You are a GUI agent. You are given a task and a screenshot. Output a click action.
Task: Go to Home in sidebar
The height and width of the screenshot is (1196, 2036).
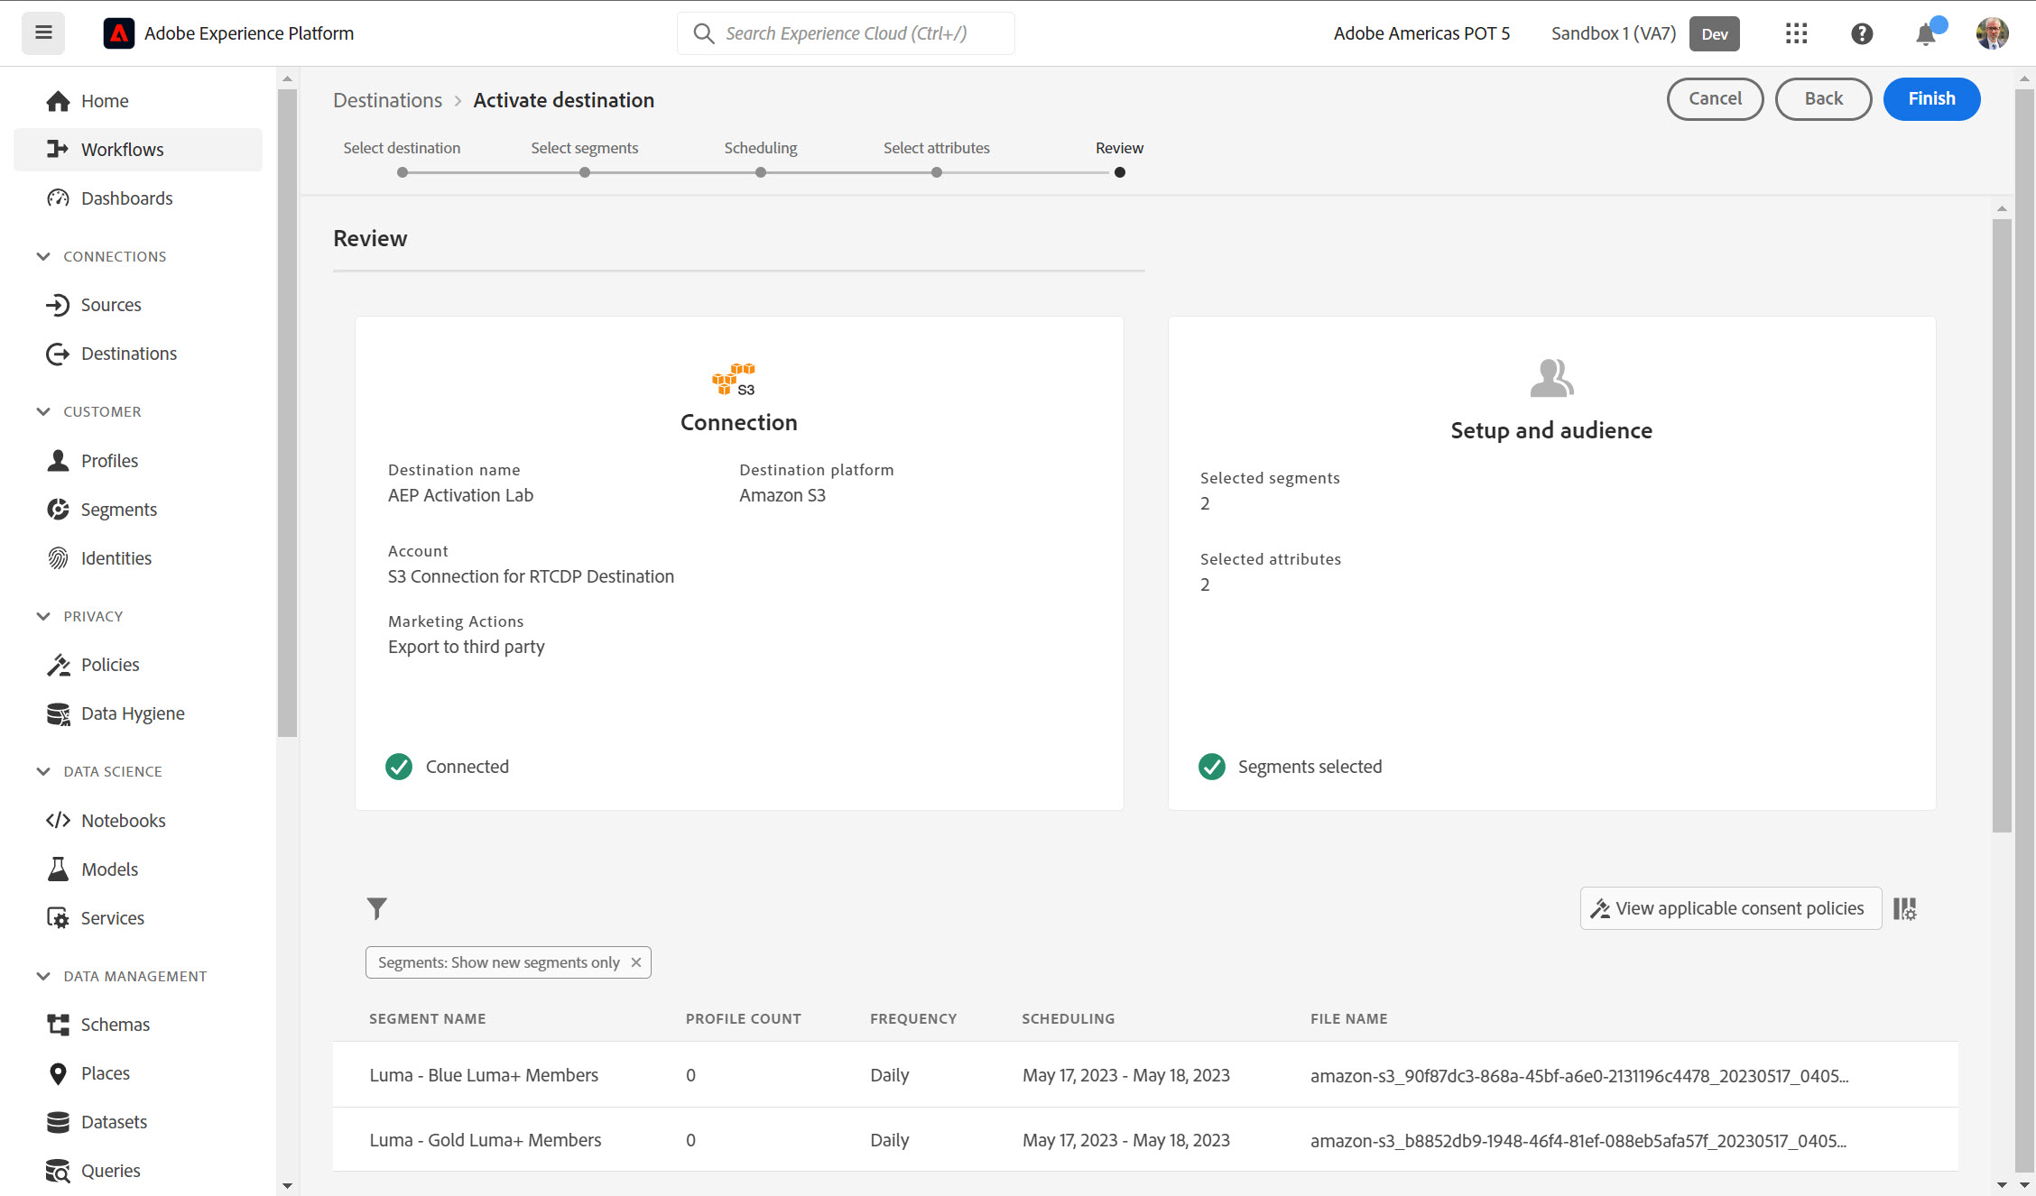[138, 101]
